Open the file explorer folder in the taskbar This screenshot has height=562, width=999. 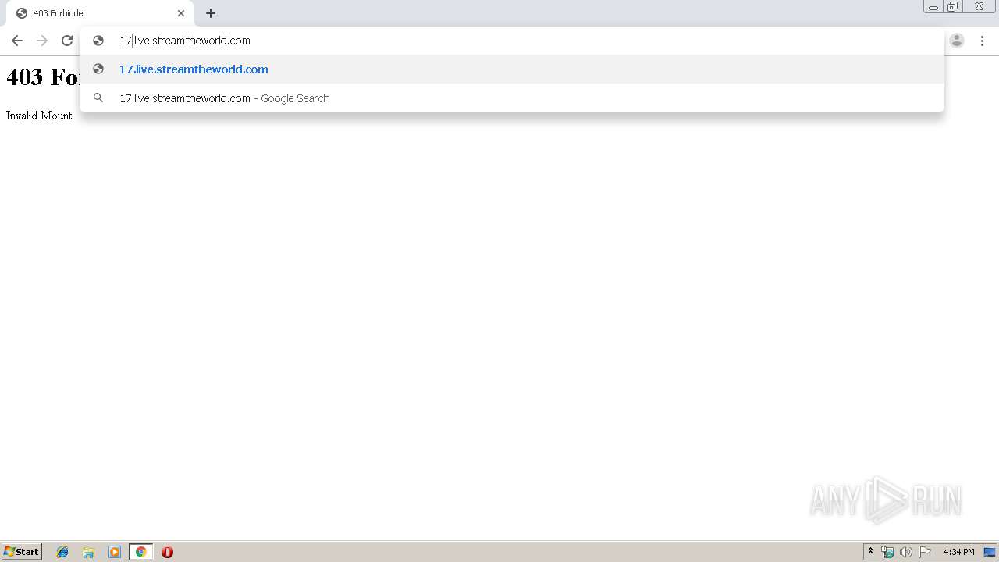click(x=88, y=552)
